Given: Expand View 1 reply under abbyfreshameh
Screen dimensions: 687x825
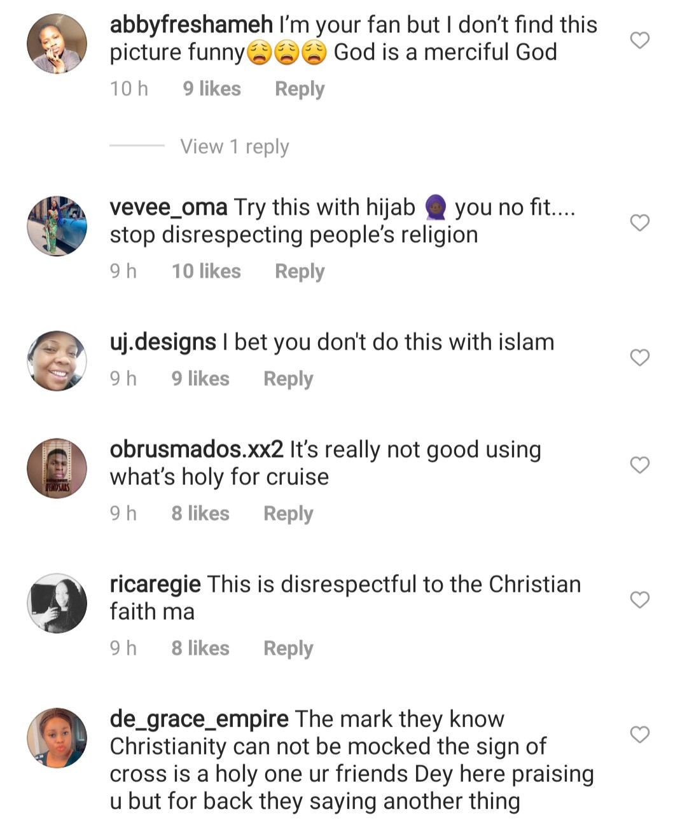Looking at the screenshot, I should point(234,147).
